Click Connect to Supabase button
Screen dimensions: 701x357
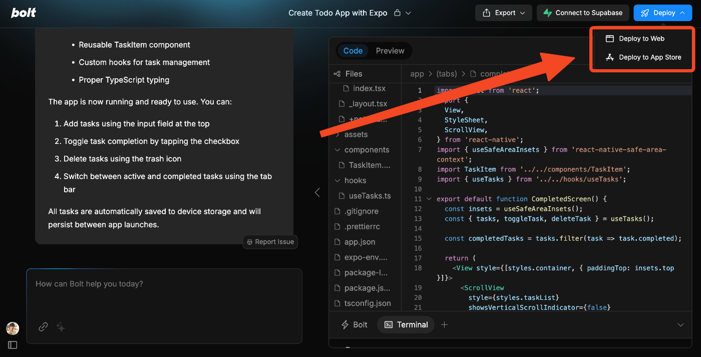(x=583, y=13)
